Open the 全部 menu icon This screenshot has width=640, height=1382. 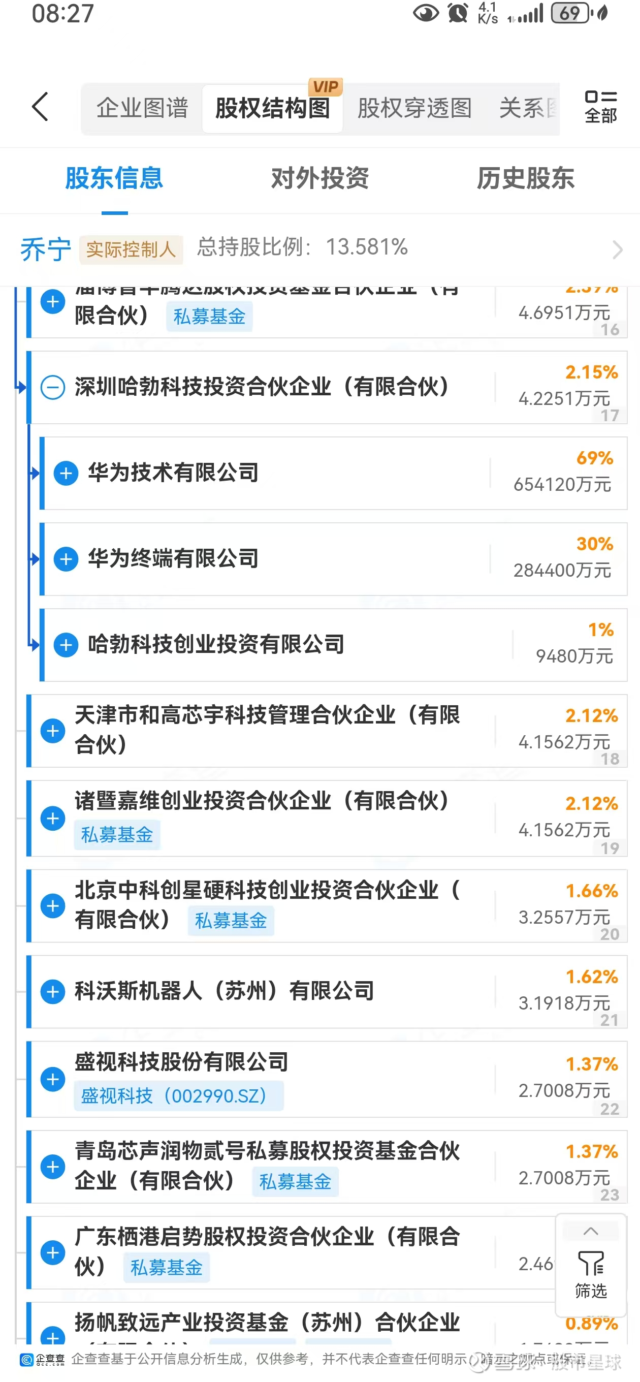point(600,107)
